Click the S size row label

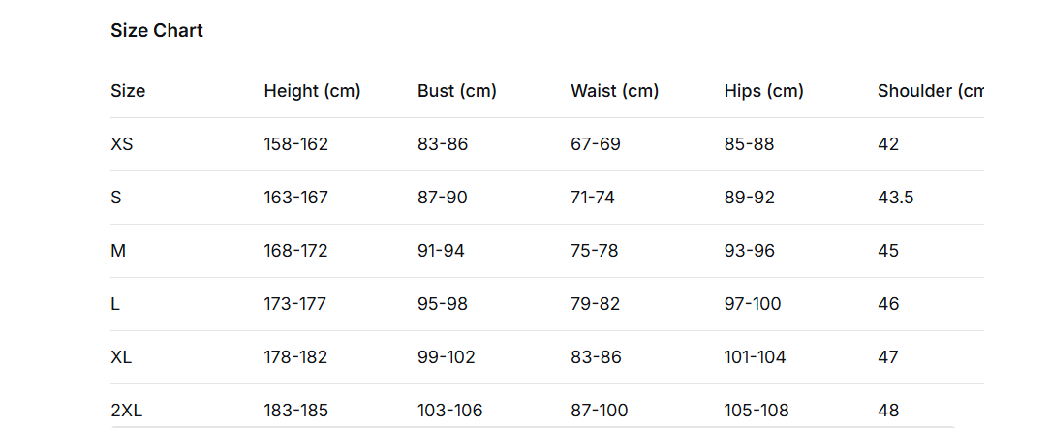tap(116, 199)
